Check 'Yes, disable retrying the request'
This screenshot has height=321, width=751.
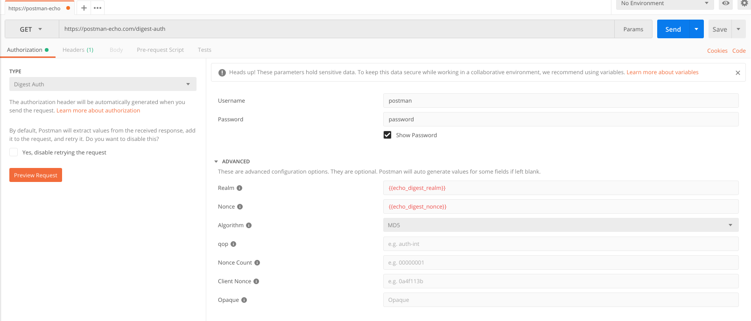14,152
